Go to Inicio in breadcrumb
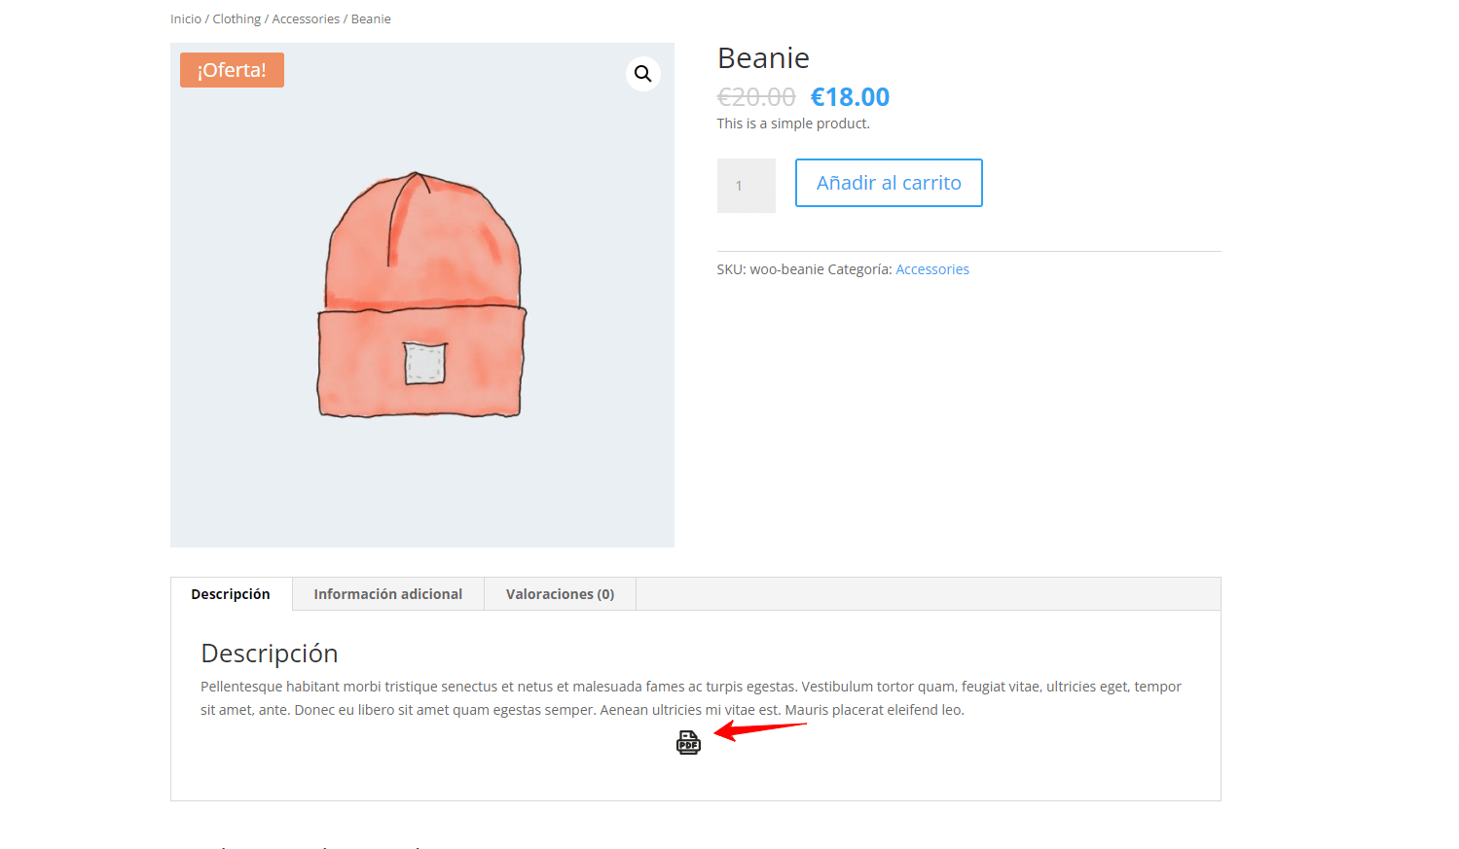 point(186,19)
